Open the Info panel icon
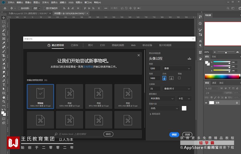Image resolution: width=241 pixels, height=154 pixels. coord(200,23)
